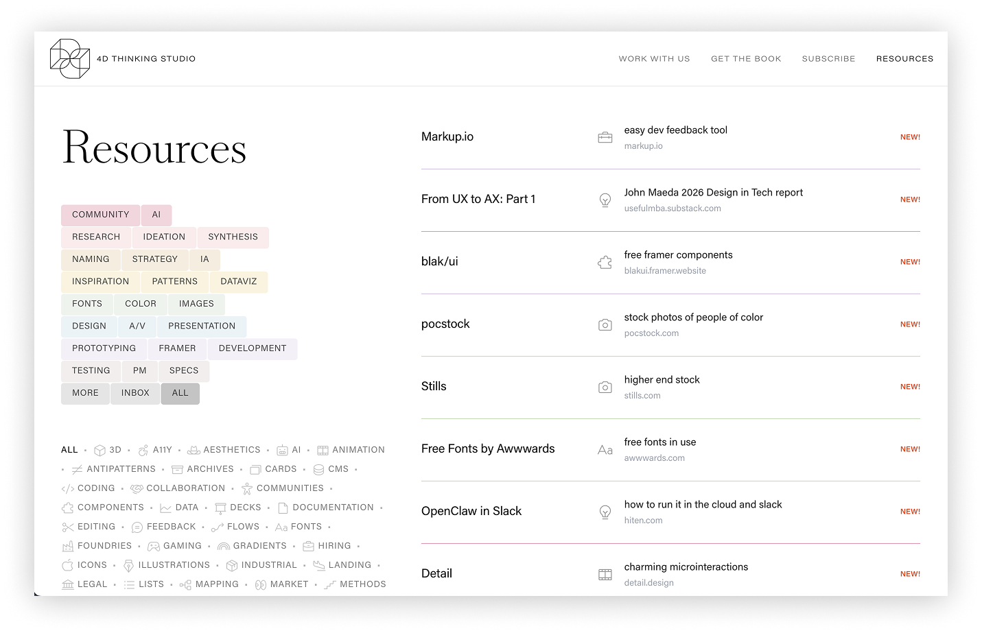Select the DATAVIZ category tag

click(239, 282)
